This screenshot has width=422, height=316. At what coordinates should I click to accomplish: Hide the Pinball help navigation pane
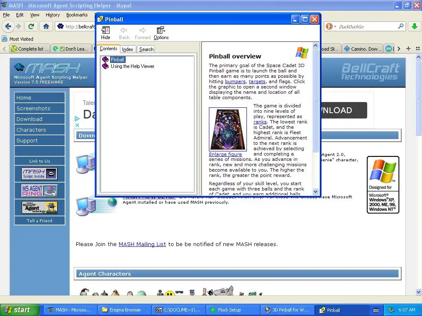click(105, 33)
